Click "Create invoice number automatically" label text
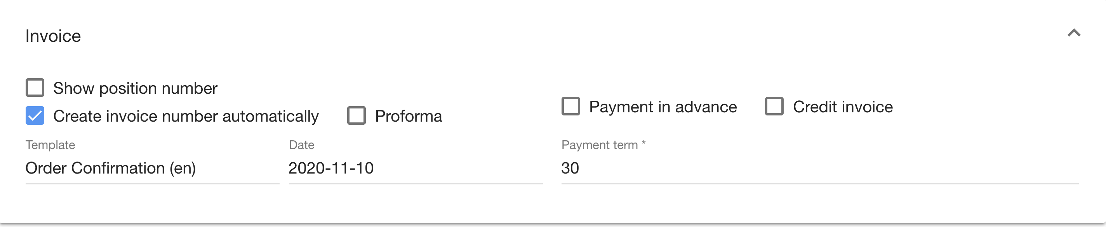This screenshot has height=227, width=1106. (x=186, y=116)
